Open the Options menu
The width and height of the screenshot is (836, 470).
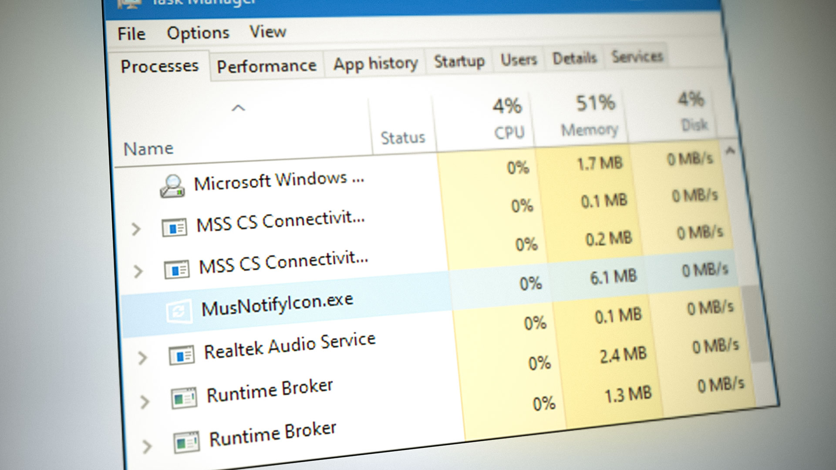pos(199,32)
